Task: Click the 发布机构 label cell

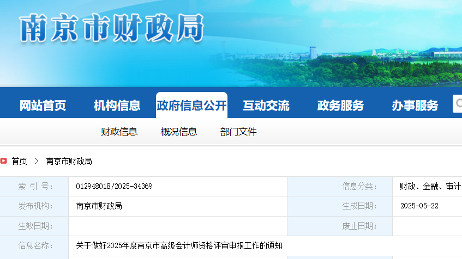Action: pyautogui.click(x=34, y=206)
